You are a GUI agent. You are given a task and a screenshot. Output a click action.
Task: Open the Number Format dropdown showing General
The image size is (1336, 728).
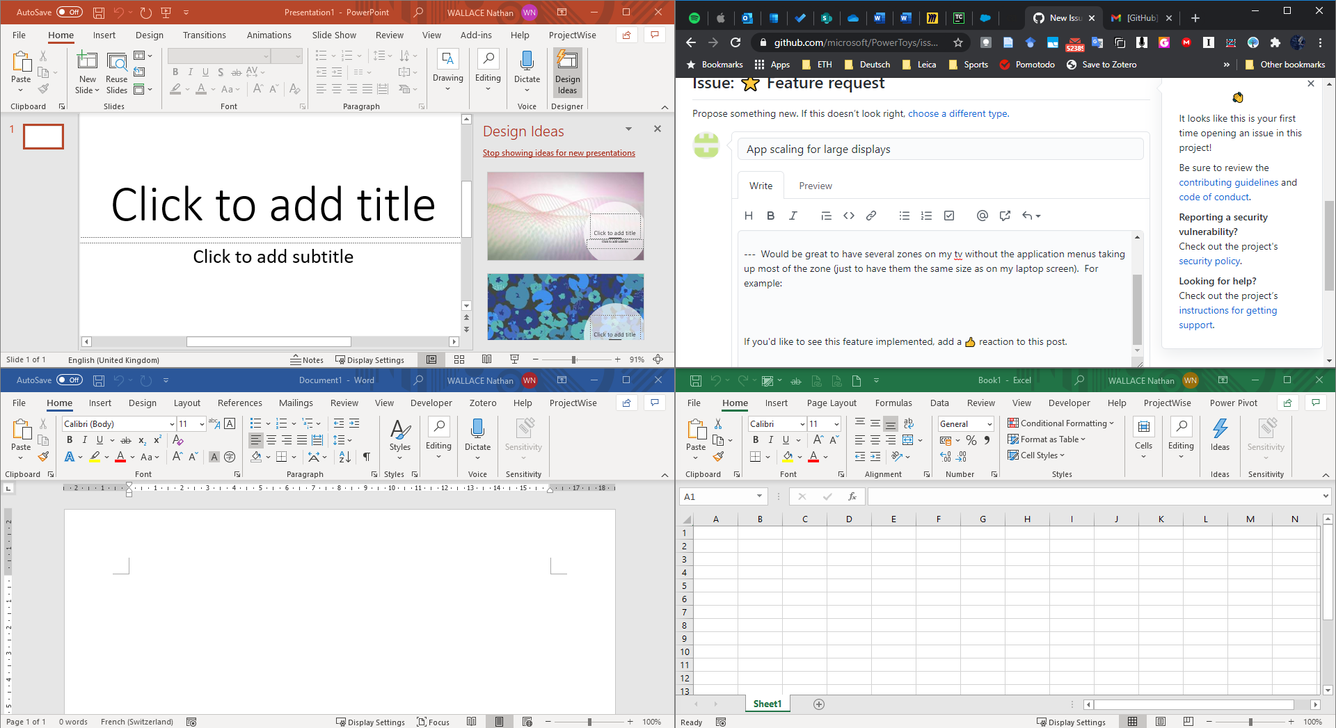point(965,423)
